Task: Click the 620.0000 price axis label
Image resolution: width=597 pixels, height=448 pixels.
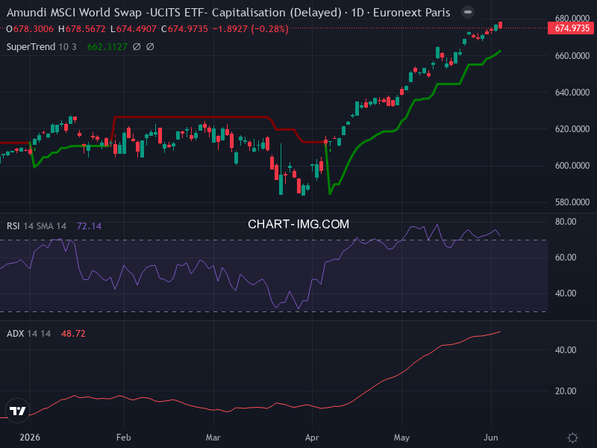Action: click(x=572, y=129)
